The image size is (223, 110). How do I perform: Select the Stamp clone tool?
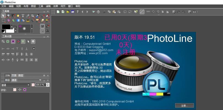point(28,20)
